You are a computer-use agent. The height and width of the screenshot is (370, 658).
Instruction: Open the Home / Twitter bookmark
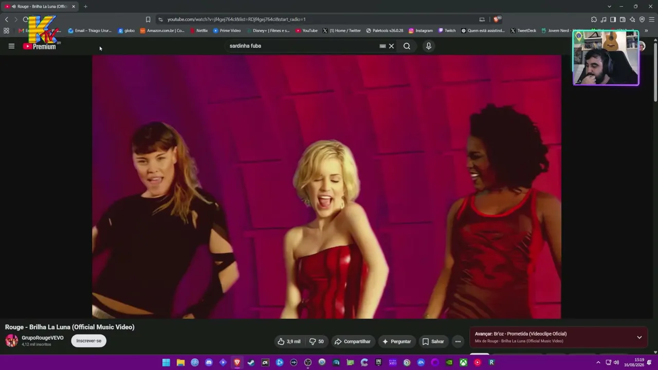pos(342,31)
